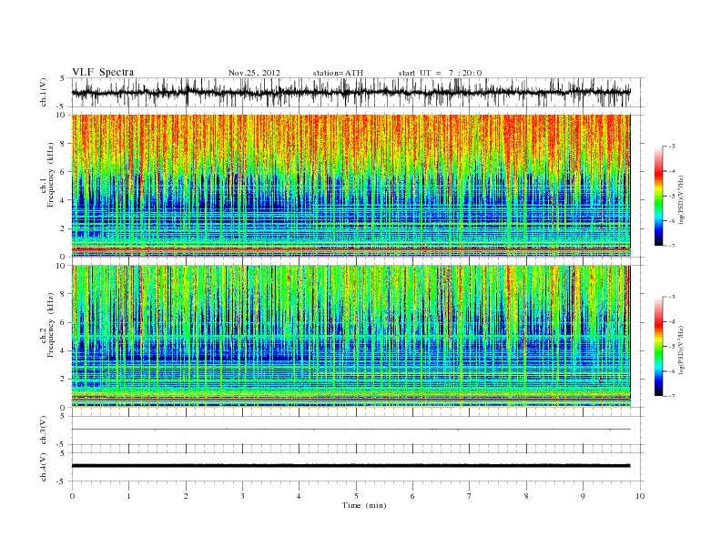Click the time axis tick label "1"
This screenshot has height=557, width=721.
[x=128, y=496]
